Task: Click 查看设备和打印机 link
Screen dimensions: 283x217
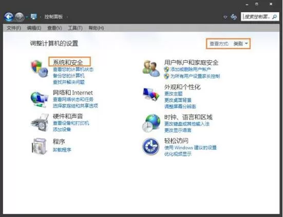Action: (x=71, y=123)
